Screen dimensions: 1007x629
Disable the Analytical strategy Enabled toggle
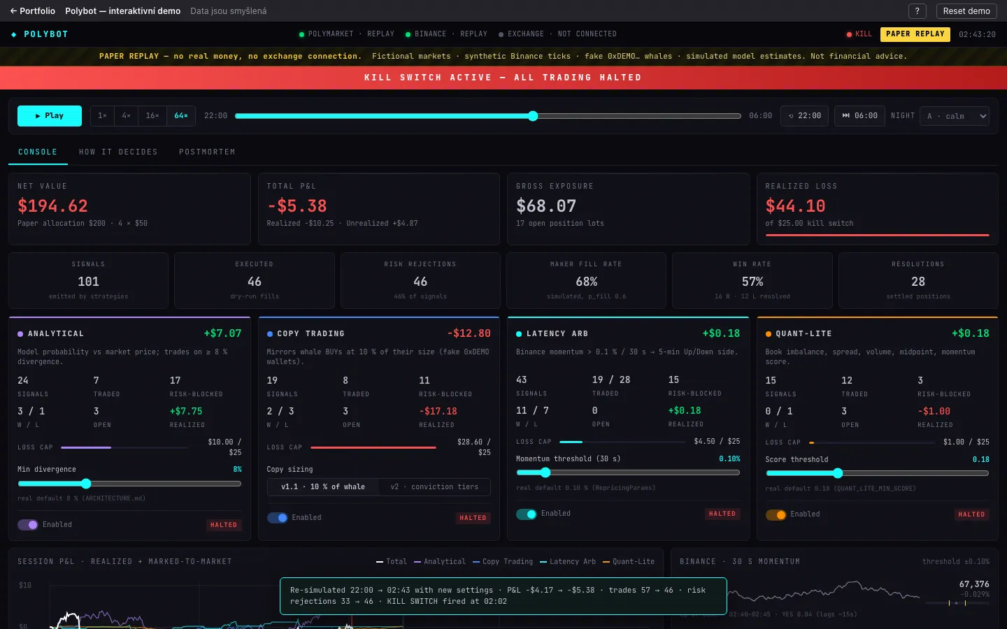(x=28, y=525)
